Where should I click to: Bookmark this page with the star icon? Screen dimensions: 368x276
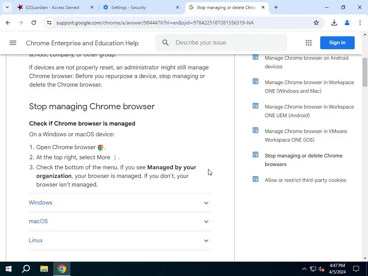point(316,23)
